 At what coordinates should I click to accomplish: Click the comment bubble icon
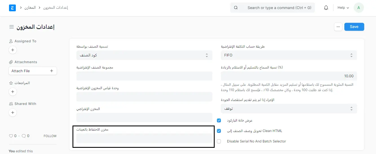(24, 136)
